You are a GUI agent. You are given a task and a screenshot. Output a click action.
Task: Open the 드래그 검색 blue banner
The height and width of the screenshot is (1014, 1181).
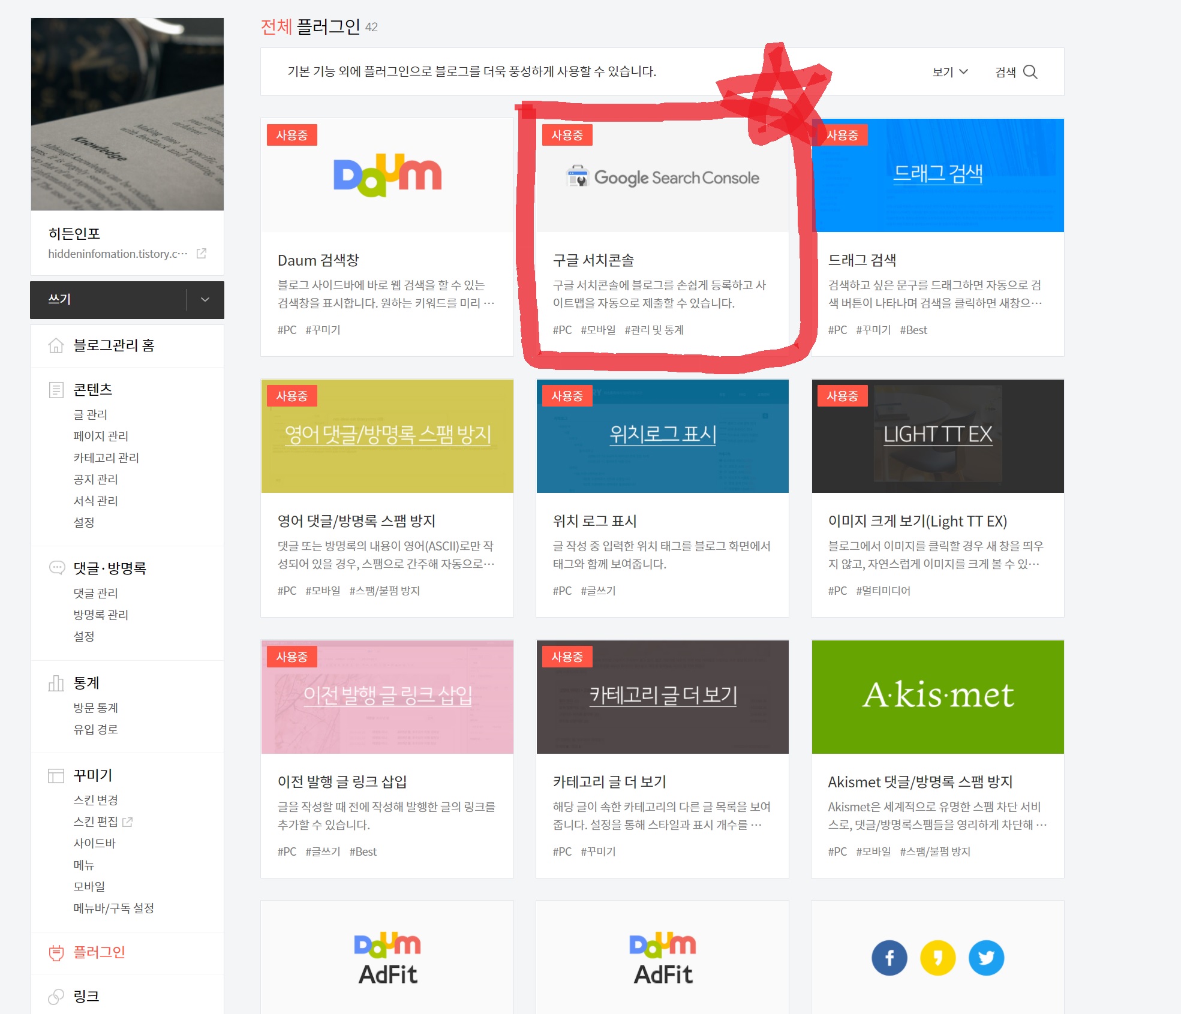pyautogui.click(x=937, y=175)
